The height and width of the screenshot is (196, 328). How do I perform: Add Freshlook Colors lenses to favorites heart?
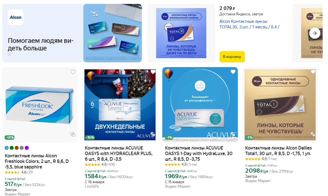[73, 72]
